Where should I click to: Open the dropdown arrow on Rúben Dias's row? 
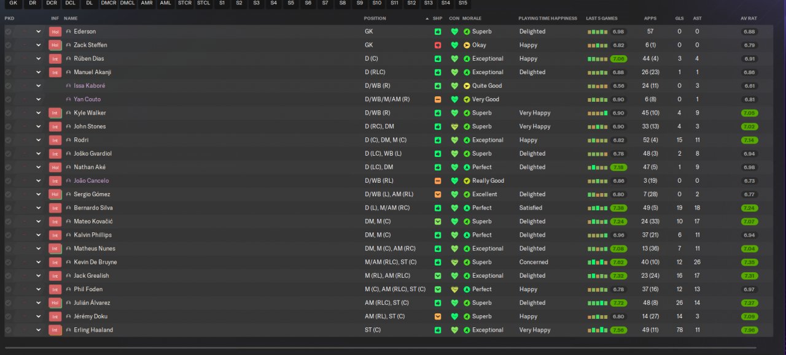38,59
